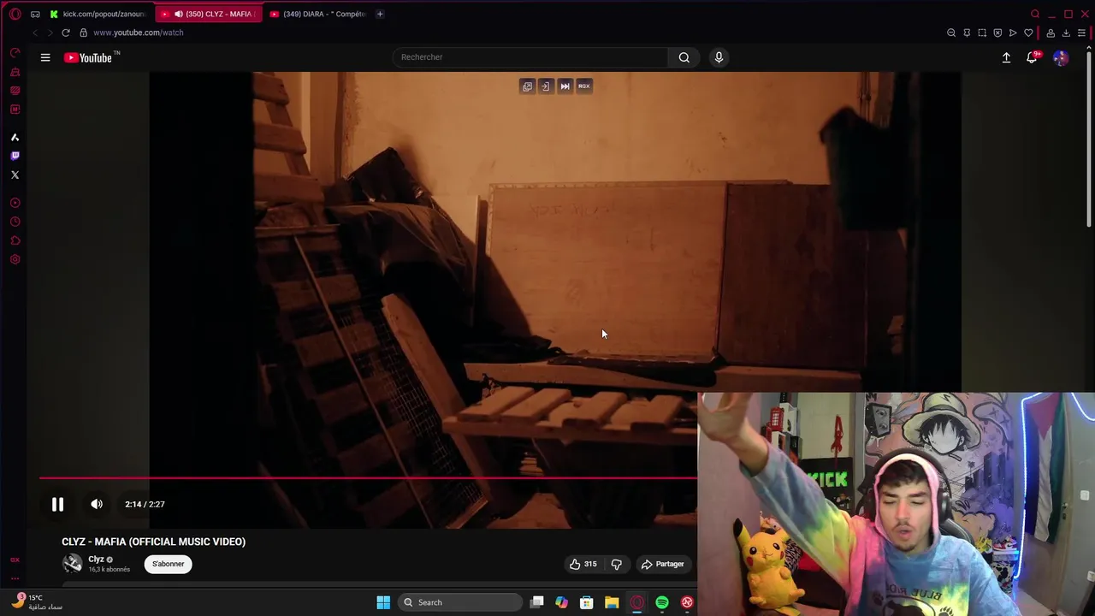
Task: Open Microsoft Store from the taskbar
Action: [x=587, y=602]
